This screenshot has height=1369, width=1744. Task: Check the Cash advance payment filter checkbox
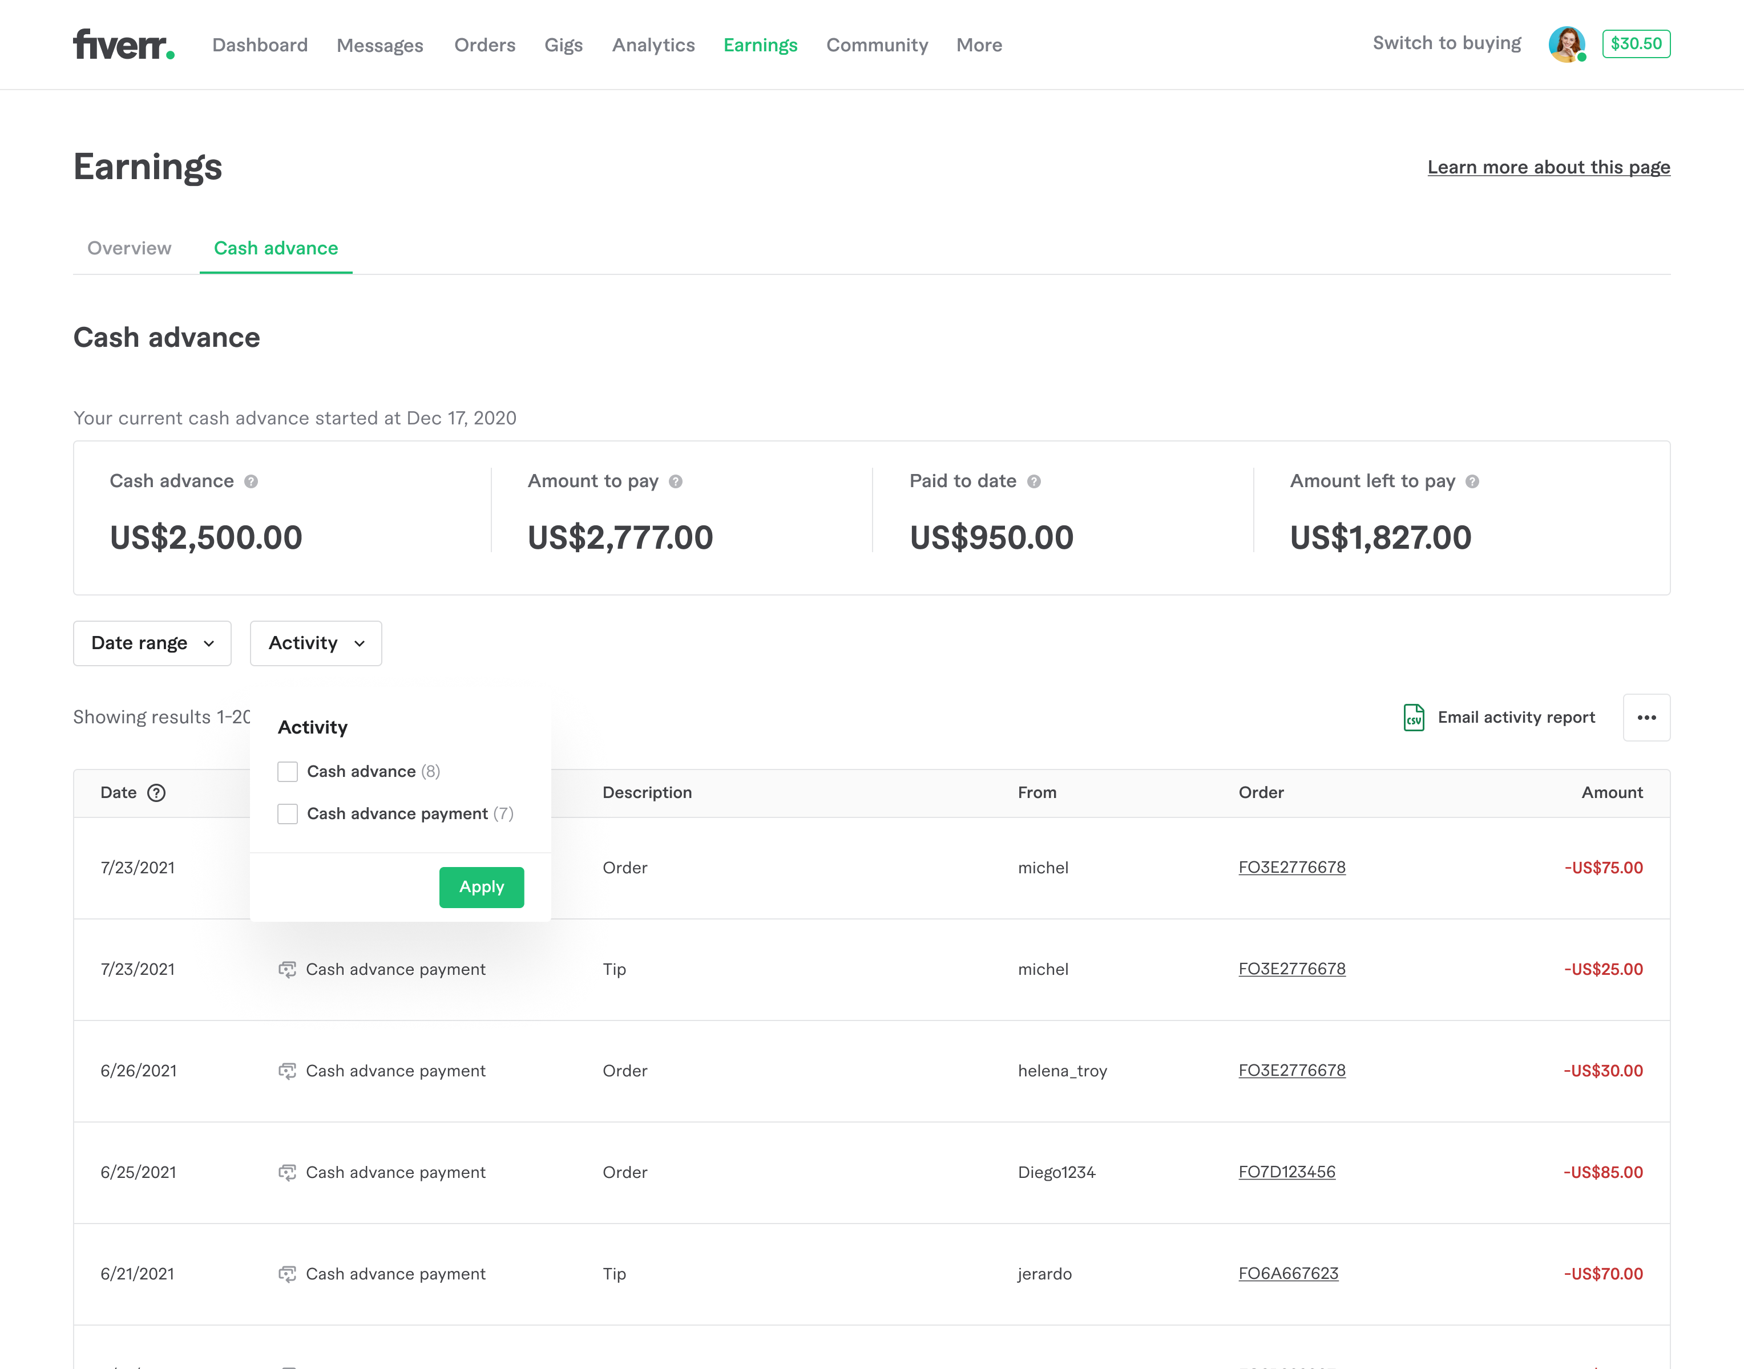tap(288, 815)
